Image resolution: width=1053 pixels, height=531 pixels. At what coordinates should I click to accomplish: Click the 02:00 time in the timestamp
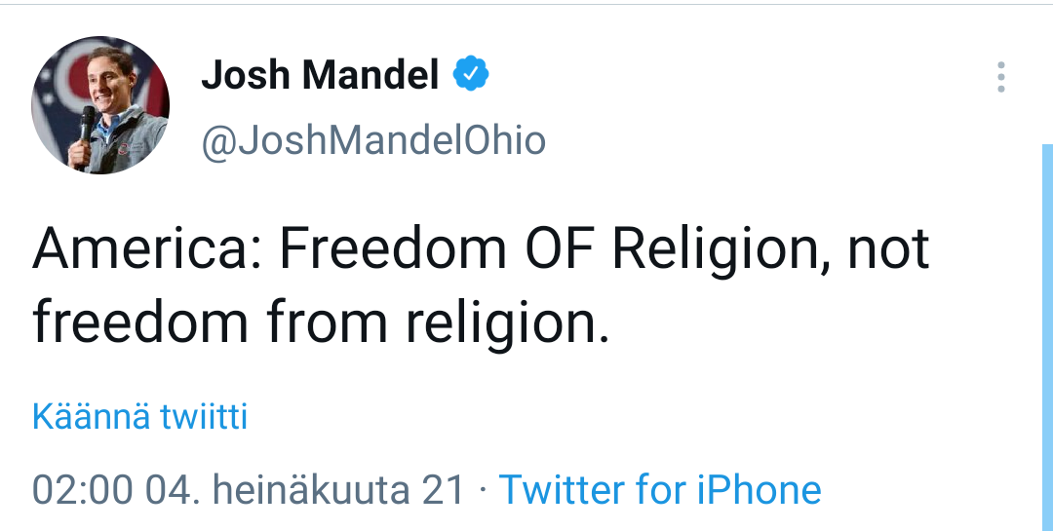coord(82,489)
